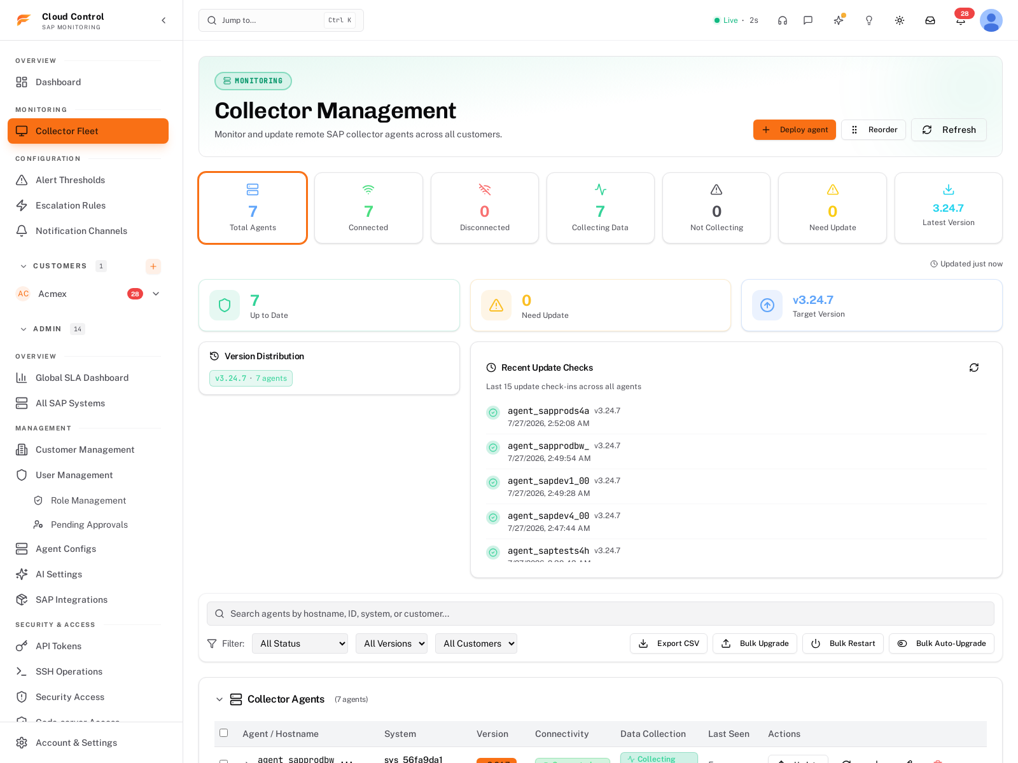1018x763 pixels.
Task: Open Customer Management
Action: [x=88, y=450]
